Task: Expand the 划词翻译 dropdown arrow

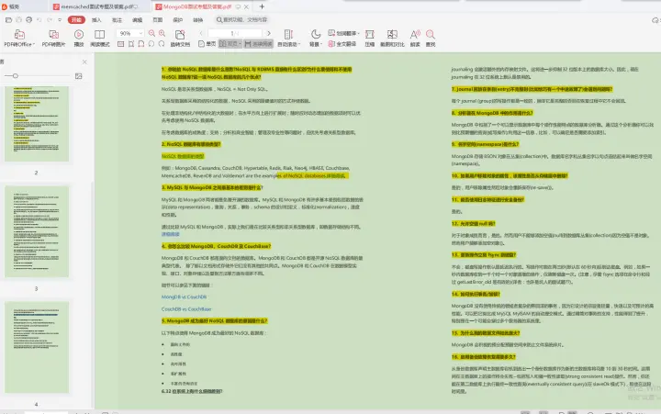Action: coord(358,33)
